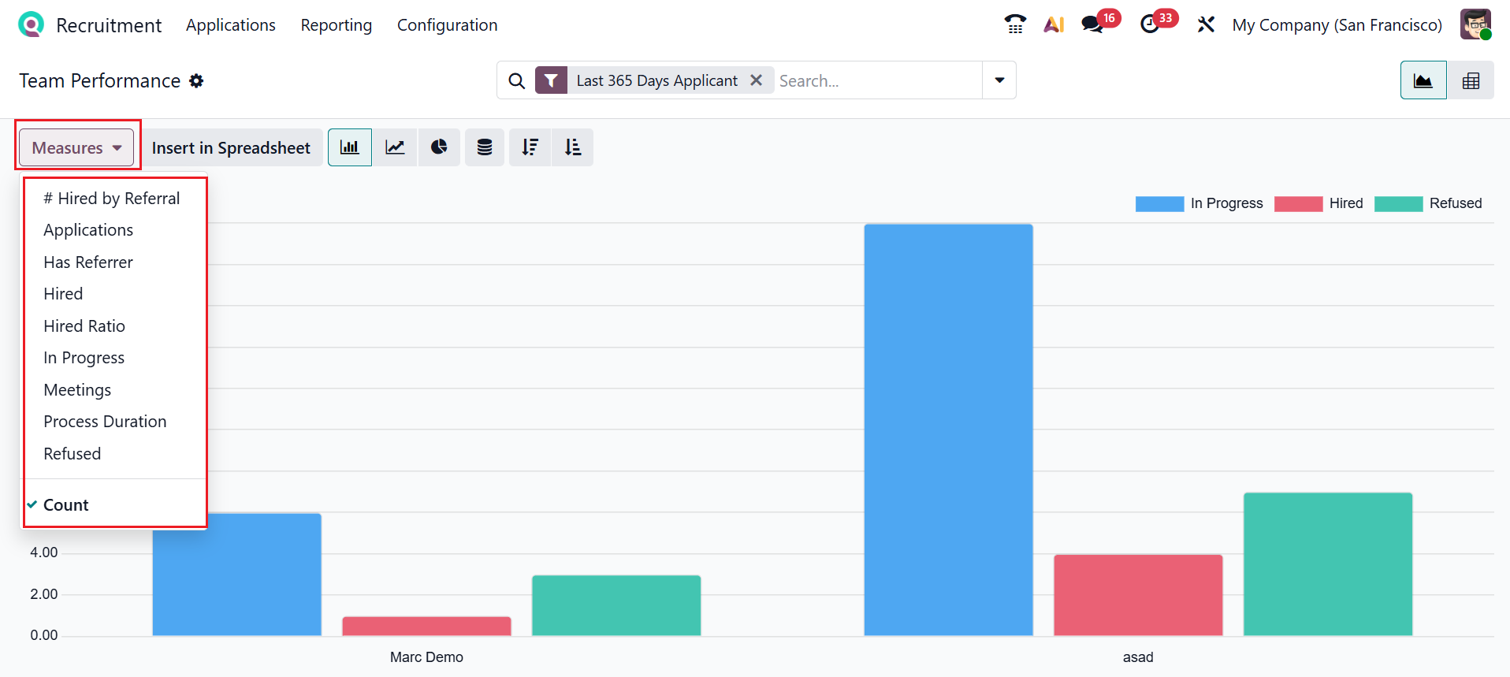
Task: Sort chart in ascending order
Action: pyautogui.click(x=573, y=147)
